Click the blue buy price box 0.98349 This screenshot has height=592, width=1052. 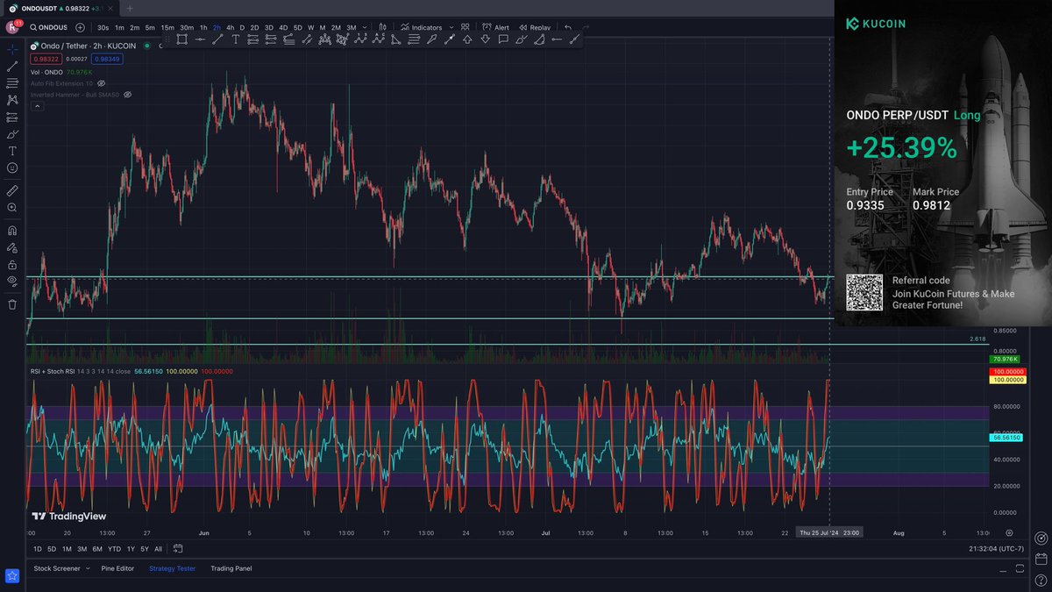(x=109, y=59)
